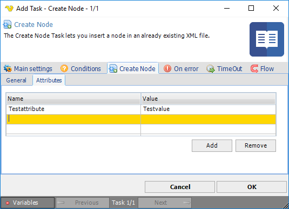Click the Main settings gear icon

pos(8,68)
